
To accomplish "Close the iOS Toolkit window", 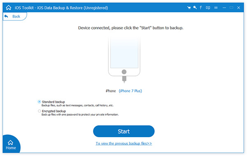I will click(238, 7).
